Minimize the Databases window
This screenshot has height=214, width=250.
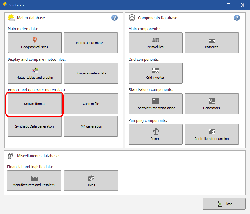(215, 5)
